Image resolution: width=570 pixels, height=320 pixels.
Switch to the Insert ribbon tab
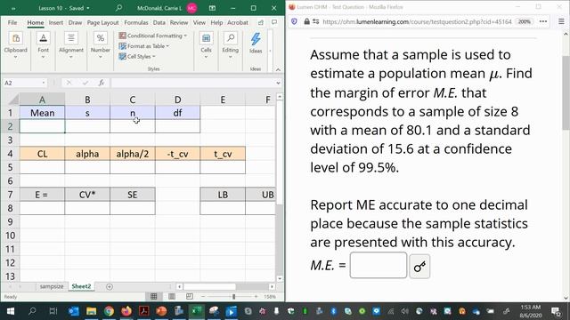click(x=55, y=22)
